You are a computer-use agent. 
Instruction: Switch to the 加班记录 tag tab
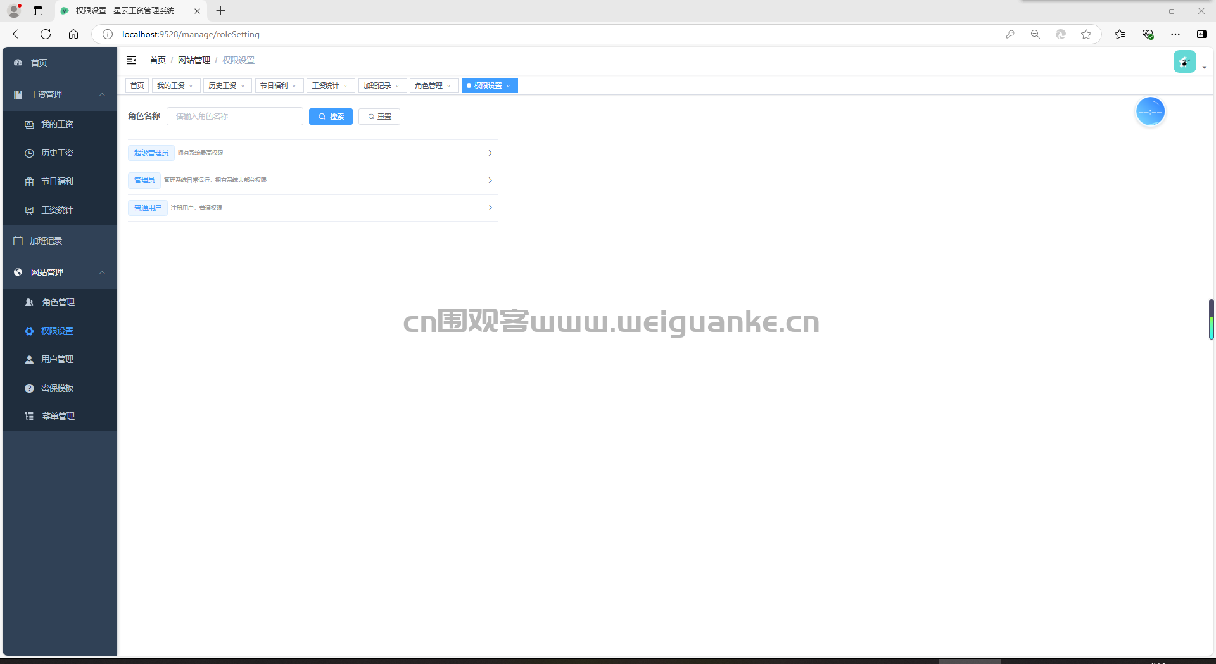[377, 86]
